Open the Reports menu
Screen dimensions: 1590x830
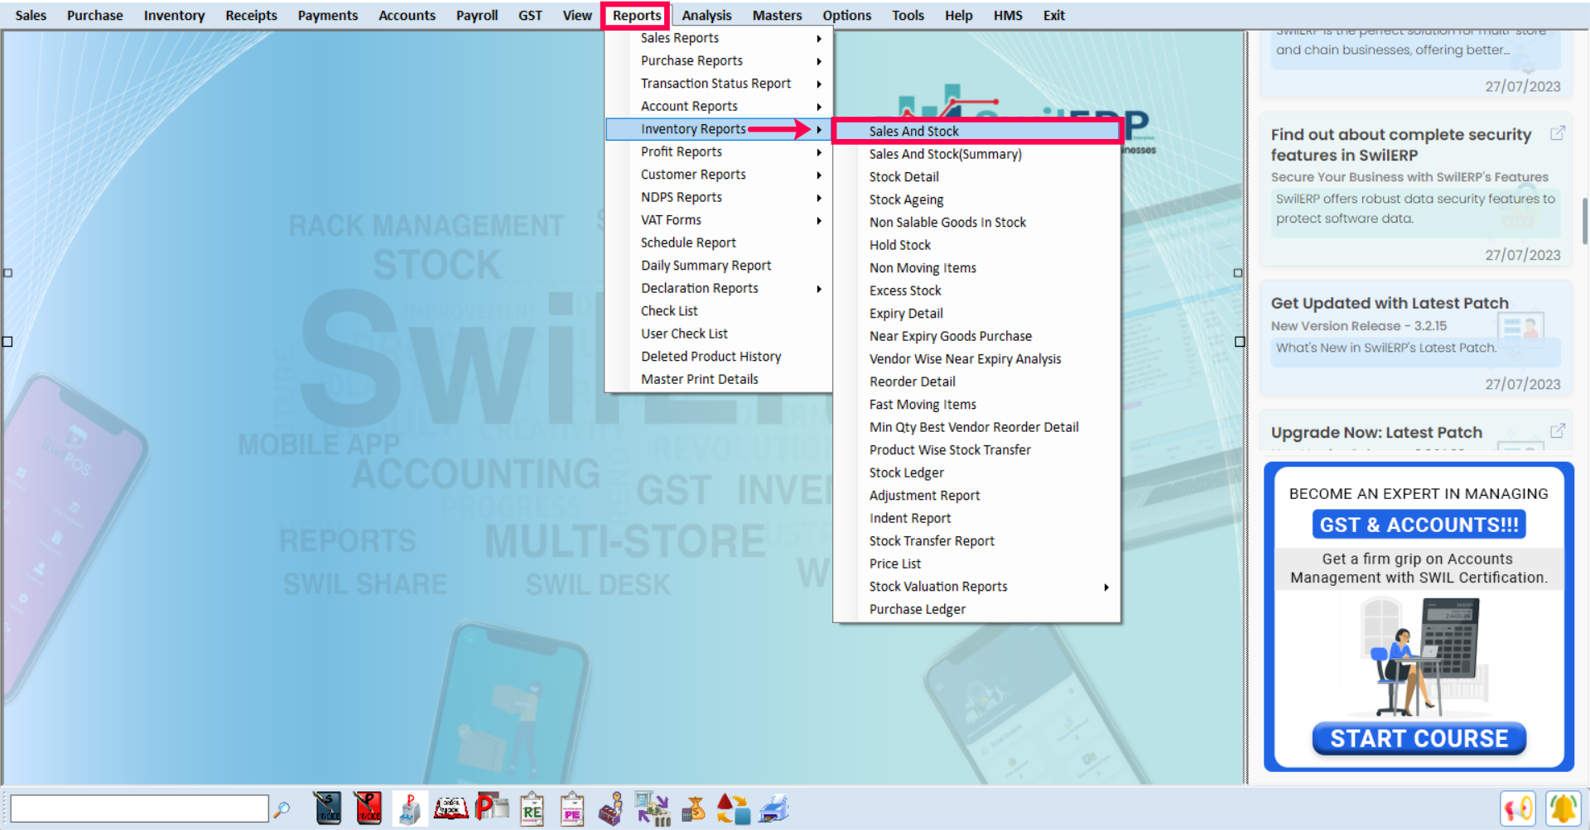(x=637, y=16)
